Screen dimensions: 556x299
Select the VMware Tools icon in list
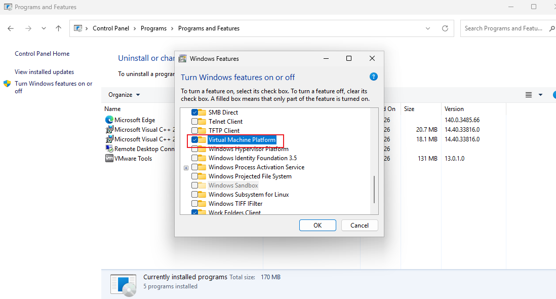tap(109, 158)
